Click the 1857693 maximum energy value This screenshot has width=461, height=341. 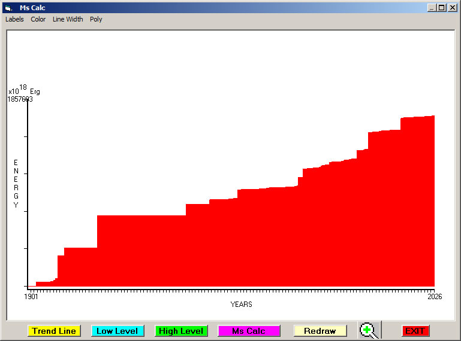click(x=20, y=99)
